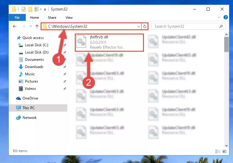Switch to the Share ribbon tab

tap(52, 18)
